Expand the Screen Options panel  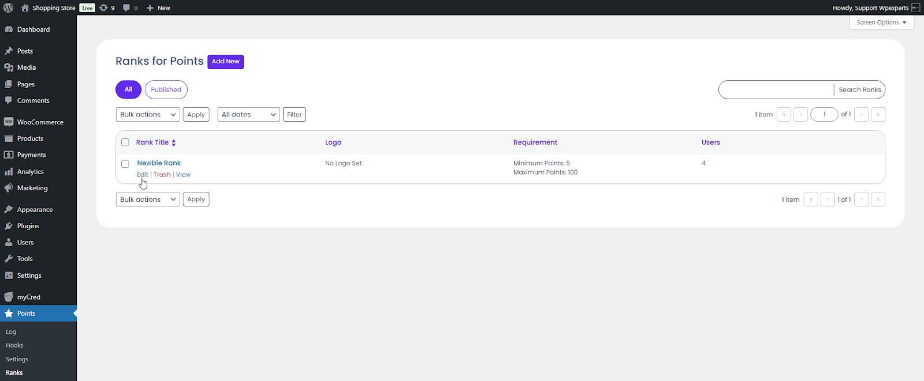pyautogui.click(x=881, y=22)
